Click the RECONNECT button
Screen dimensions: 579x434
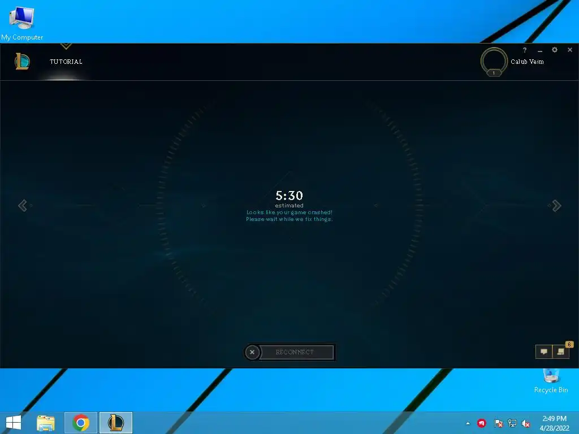(296, 352)
